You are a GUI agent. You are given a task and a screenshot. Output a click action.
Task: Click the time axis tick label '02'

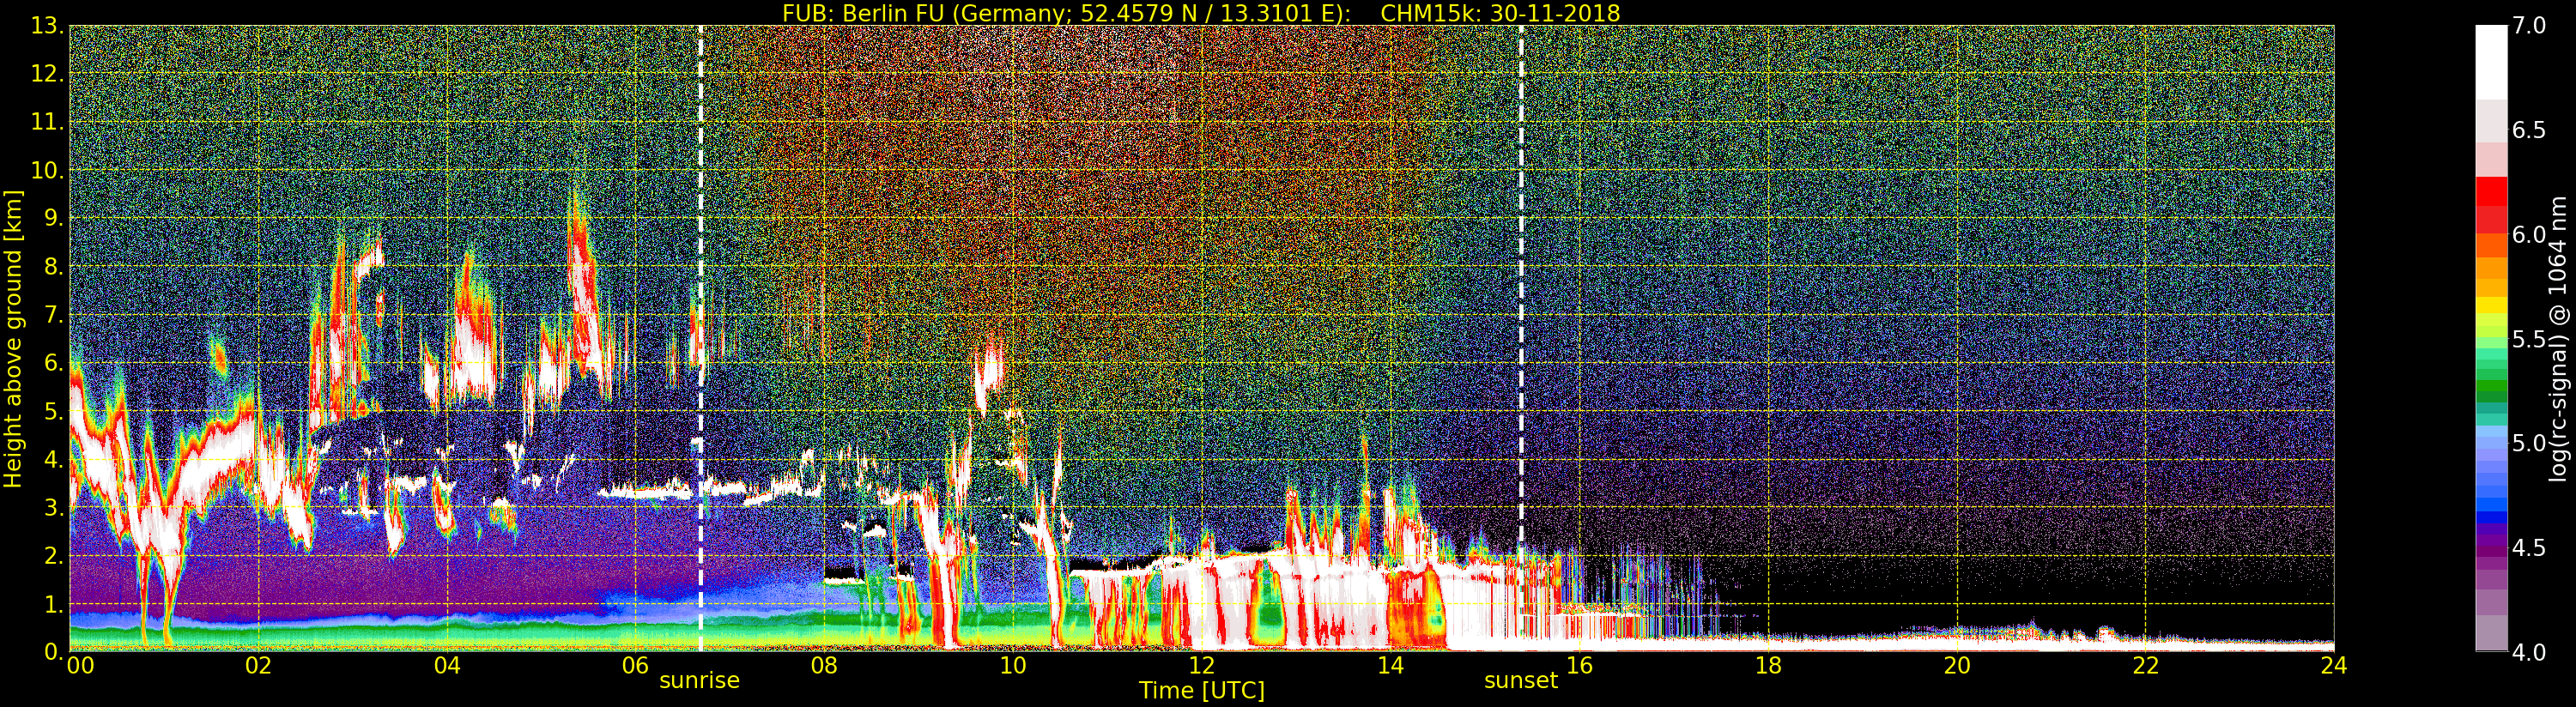tap(258, 665)
